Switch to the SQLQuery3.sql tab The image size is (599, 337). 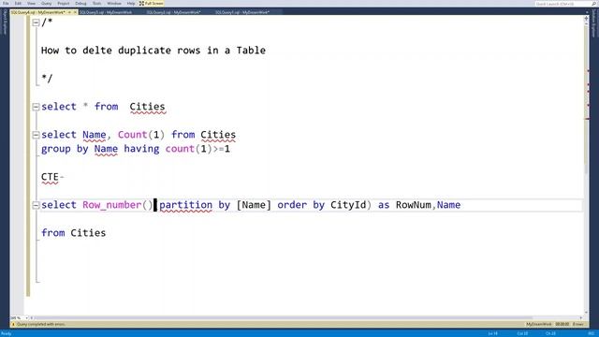[106, 12]
